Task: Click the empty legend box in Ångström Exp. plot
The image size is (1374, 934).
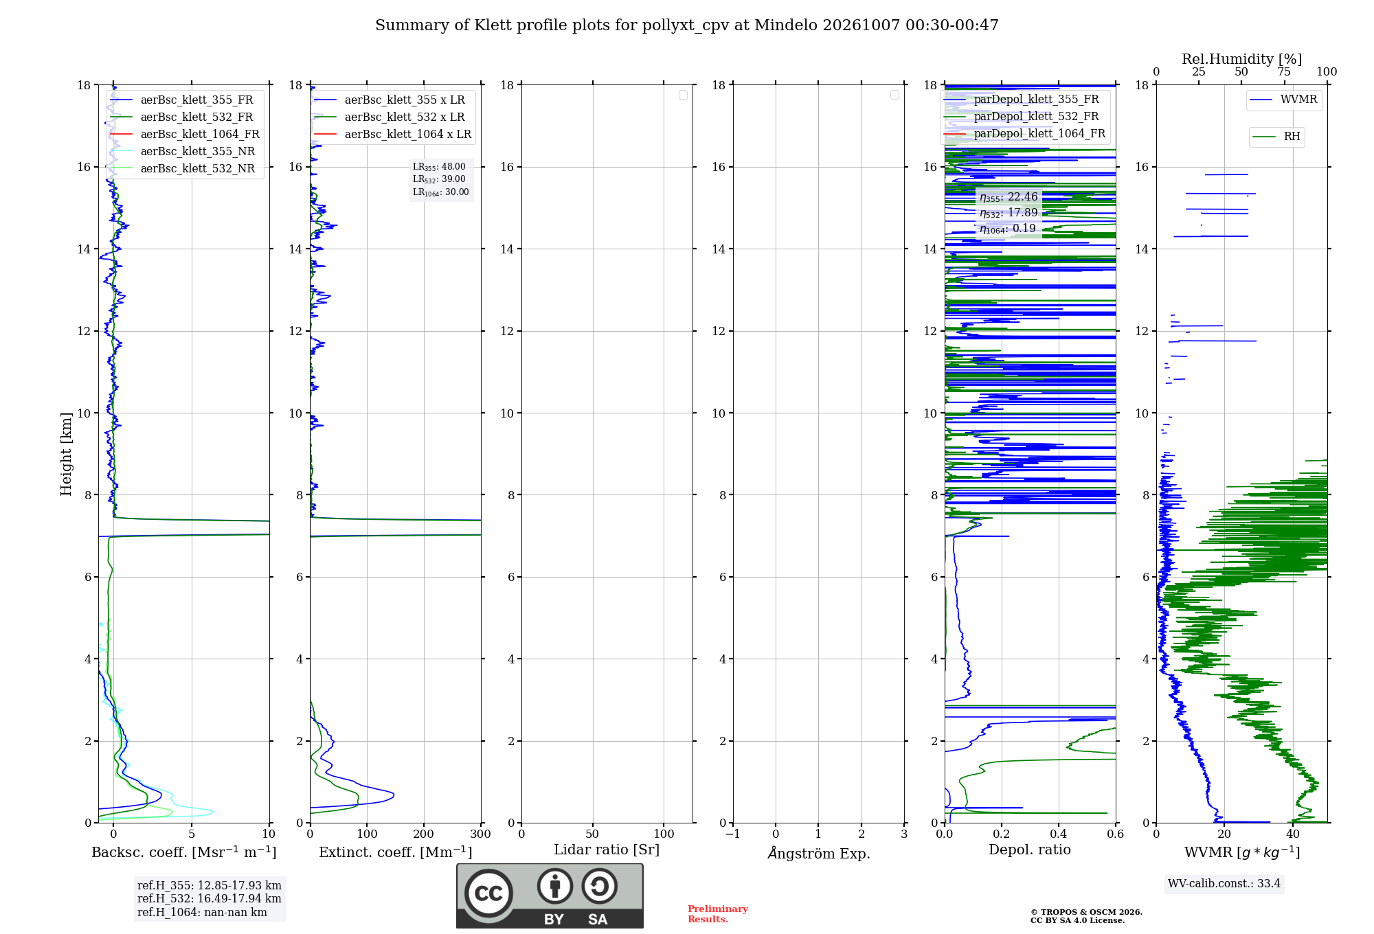Action: pyautogui.click(x=894, y=95)
